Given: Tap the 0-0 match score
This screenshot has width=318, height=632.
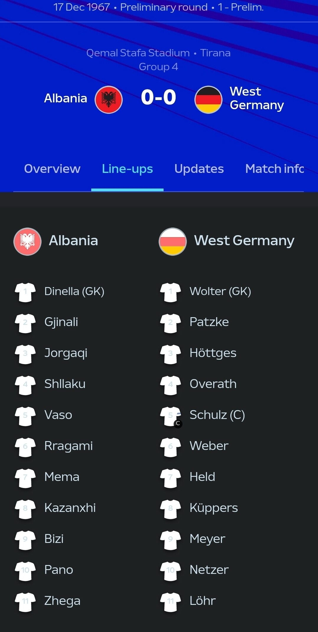Looking at the screenshot, I should (159, 97).
